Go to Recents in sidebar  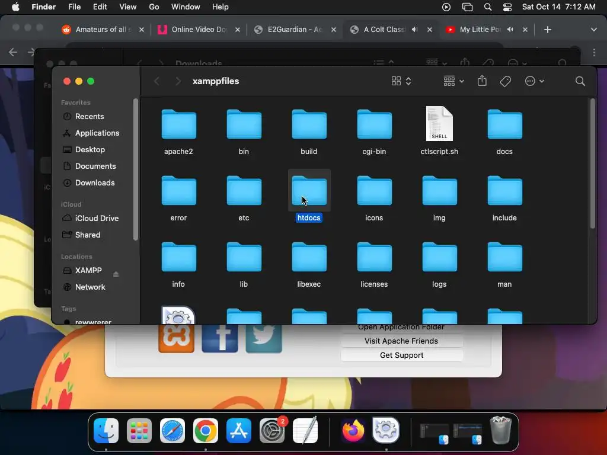click(x=90, y=117)
